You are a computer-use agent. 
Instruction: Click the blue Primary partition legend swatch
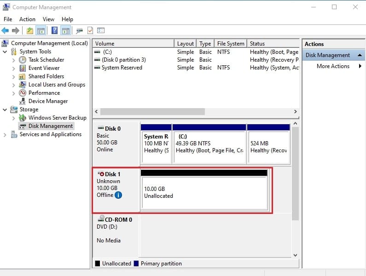136,264
